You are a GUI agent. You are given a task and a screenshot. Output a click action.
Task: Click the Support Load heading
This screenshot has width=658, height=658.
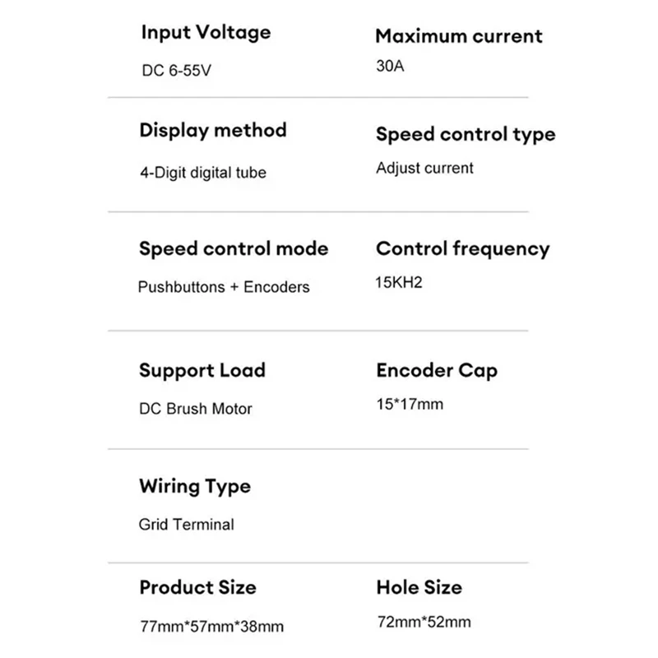point(202,370)
